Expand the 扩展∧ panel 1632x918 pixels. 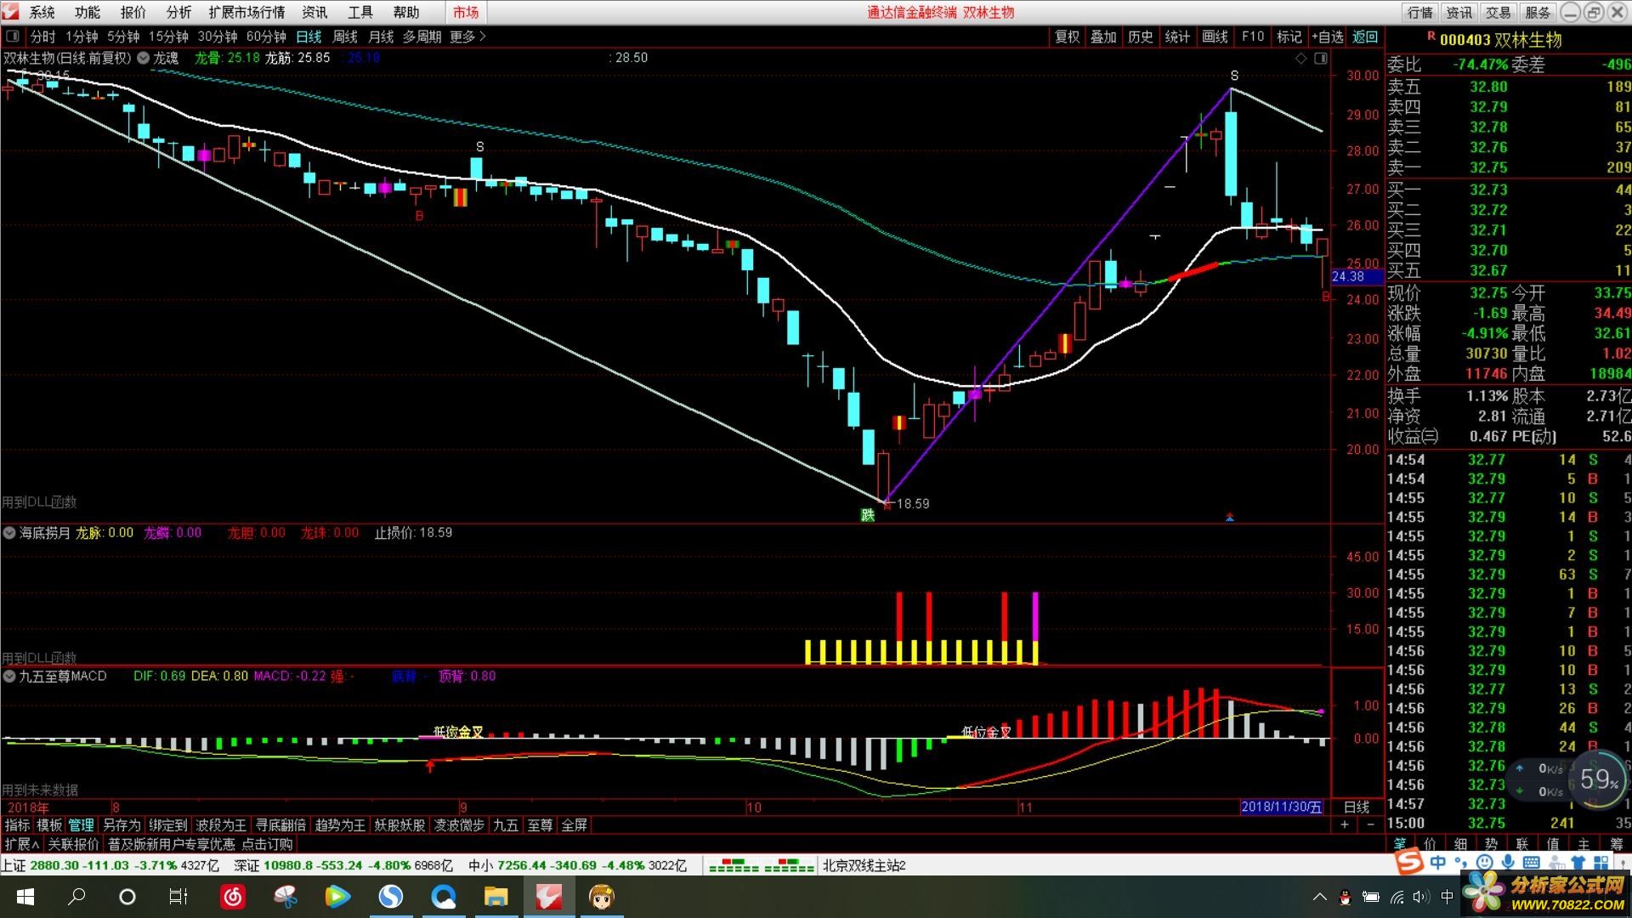[x=21, y=844]
